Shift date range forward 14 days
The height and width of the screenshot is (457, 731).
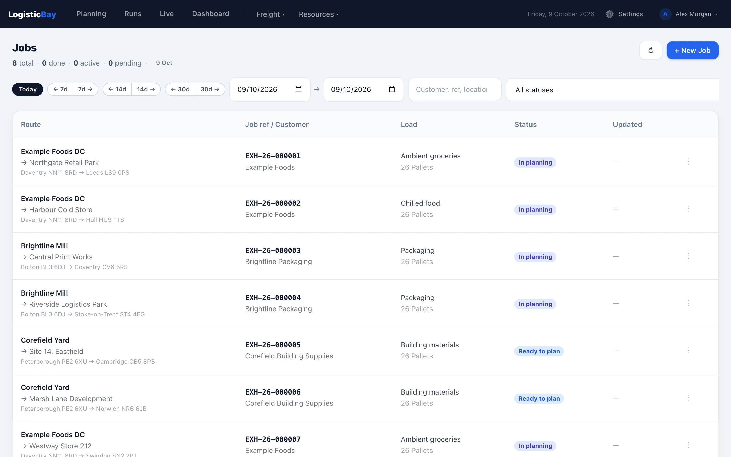coord(146,89)
